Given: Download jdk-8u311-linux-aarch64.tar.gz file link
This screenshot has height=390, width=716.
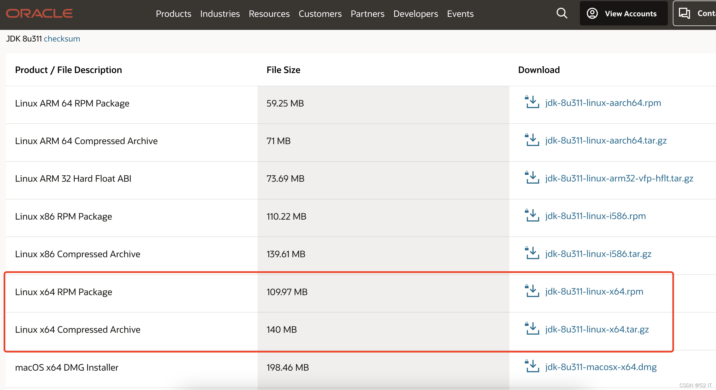Looking at the screenshot, I should tap(606, 141).
